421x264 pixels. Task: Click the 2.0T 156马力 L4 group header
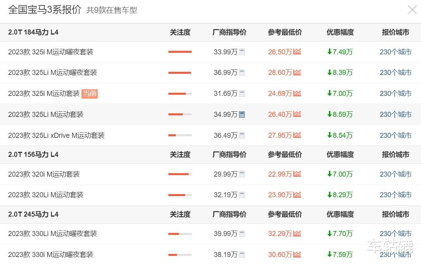pyautogui.click(x=33, y=155)
